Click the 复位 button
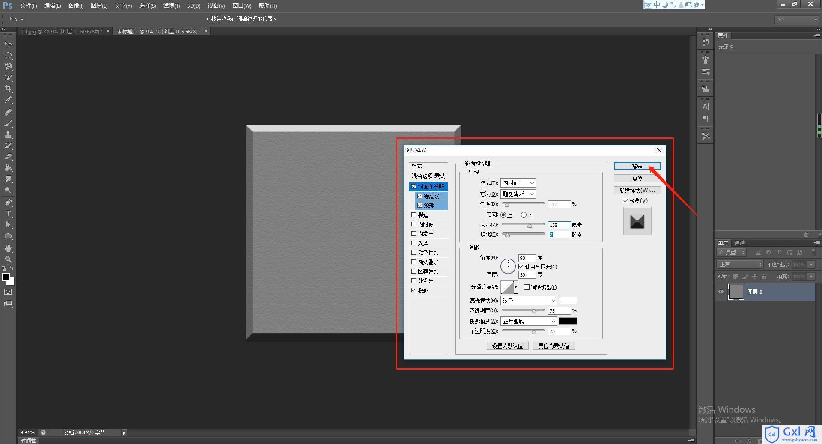Image resolution: width=822 pixels, height=444 pixels. pos(637,179)
